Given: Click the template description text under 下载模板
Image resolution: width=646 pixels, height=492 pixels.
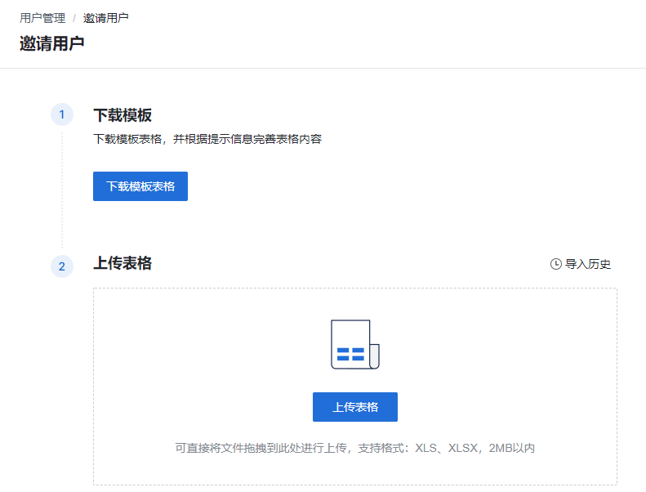Looking at the screenshot, I should click(207, 139).
